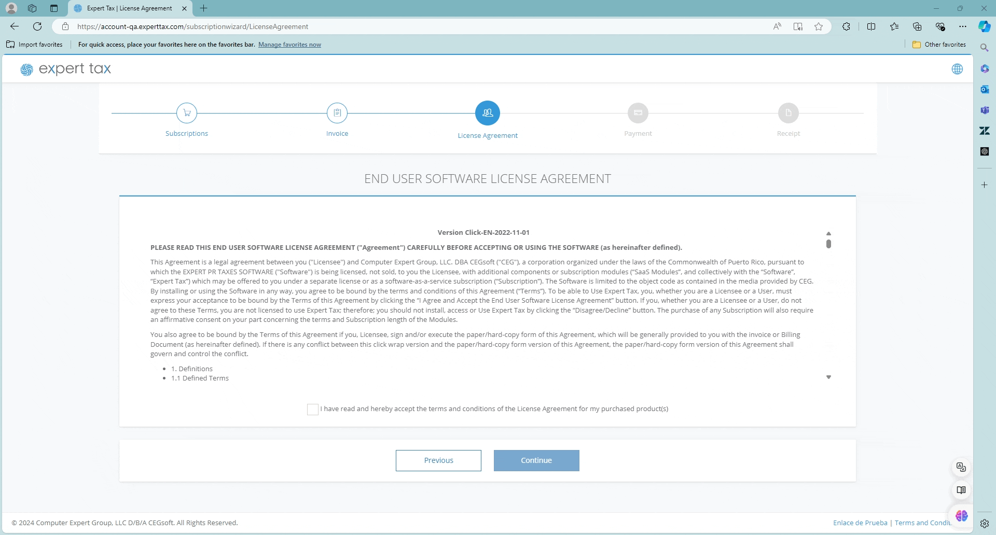
Task: Add a new sidebar app plus icon
Action: click(x=985, y=185)
